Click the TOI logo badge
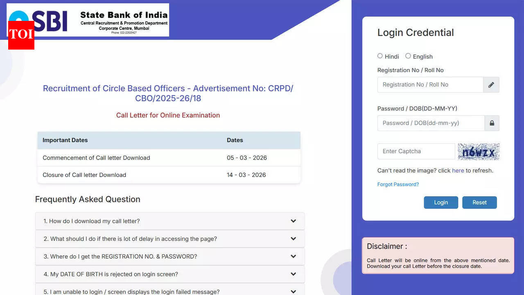 pyautogui.click(x=21, y=35)
